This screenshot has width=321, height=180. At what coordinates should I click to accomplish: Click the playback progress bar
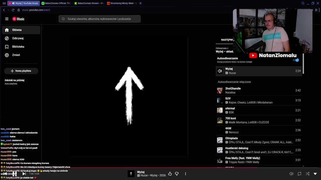[x=160, y=168]
